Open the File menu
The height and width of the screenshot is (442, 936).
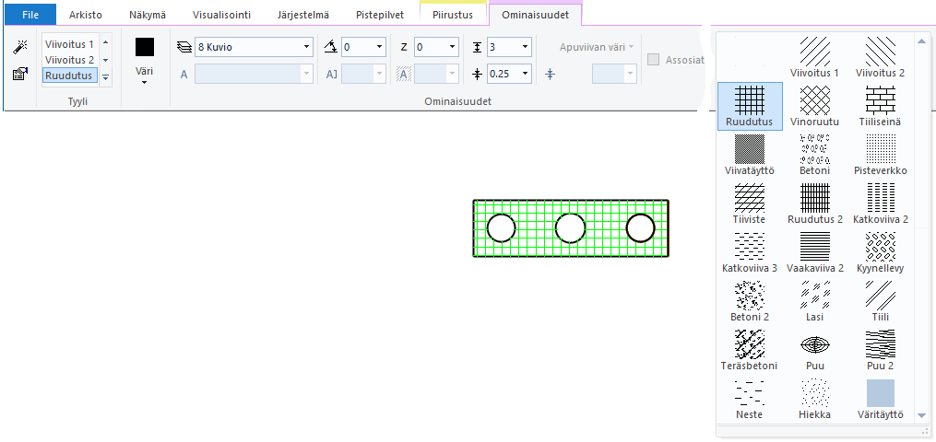coord(30,15)
